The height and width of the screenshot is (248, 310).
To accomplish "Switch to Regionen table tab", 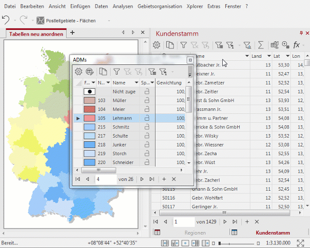I will click(x=195, y=233).
